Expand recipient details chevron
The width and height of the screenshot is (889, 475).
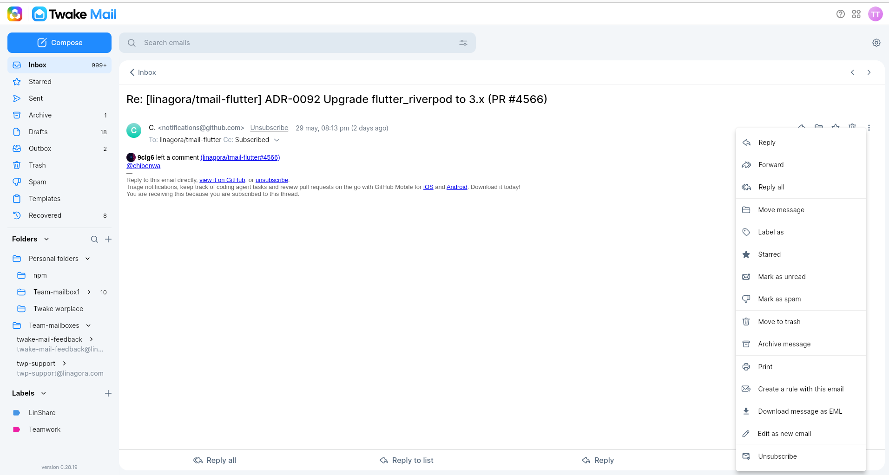[x=277, y=140]
